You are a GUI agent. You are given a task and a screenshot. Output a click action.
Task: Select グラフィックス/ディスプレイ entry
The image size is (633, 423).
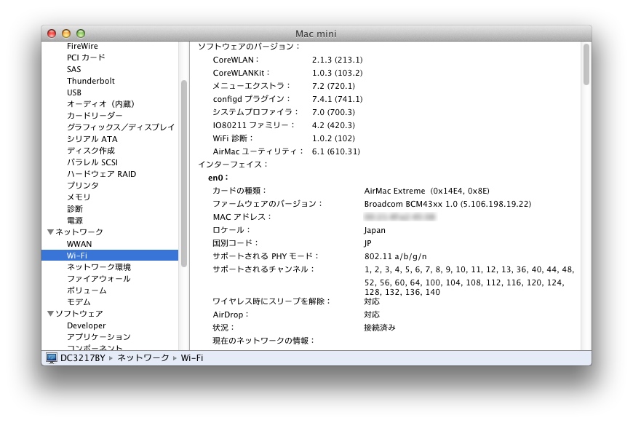pyautogui.click(x=121, y=127)
